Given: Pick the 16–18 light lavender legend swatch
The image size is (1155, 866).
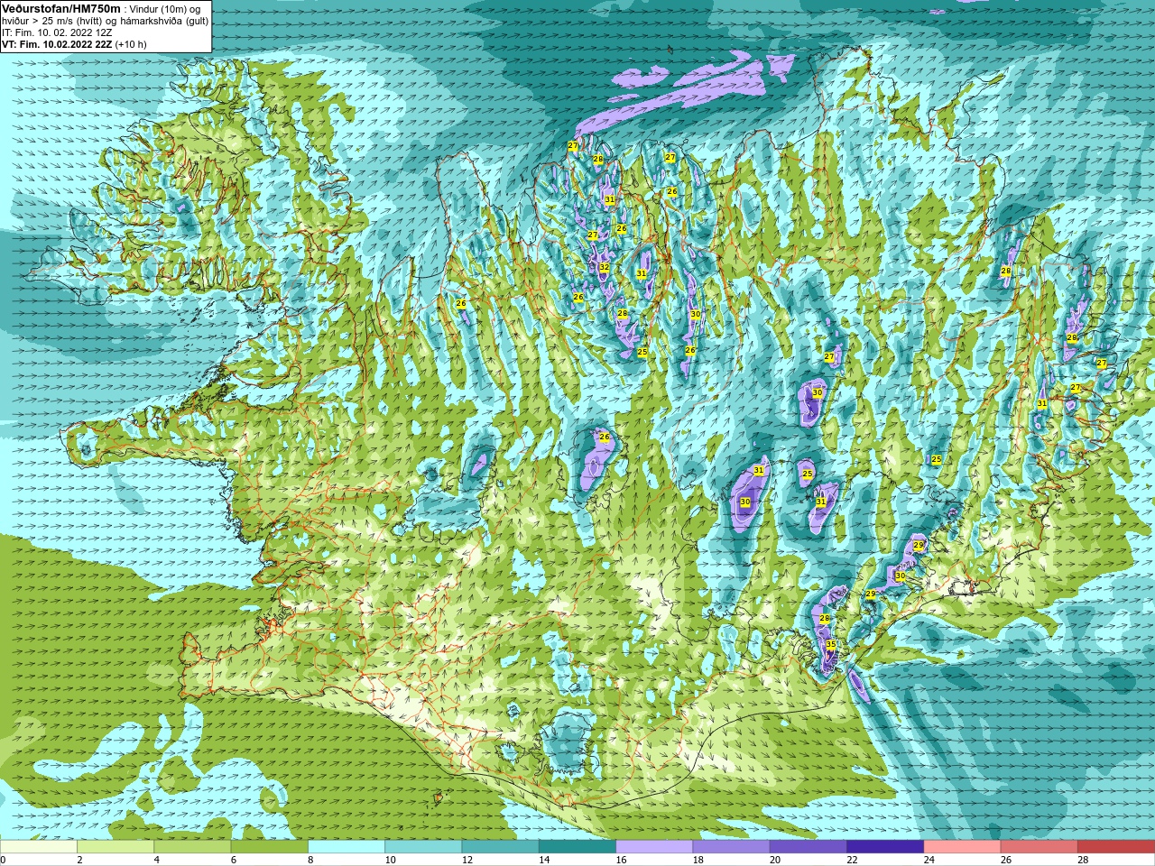Looking at the screenshot, I should pos(654,847).
